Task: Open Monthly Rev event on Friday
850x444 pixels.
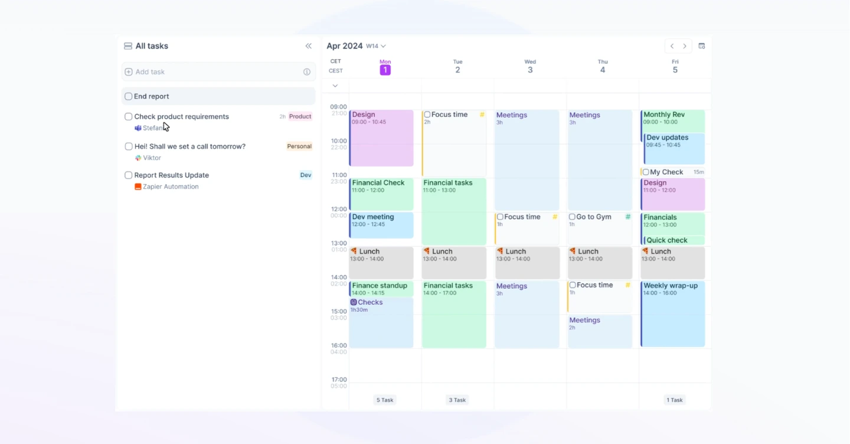Action: click(x=673, y=121)
